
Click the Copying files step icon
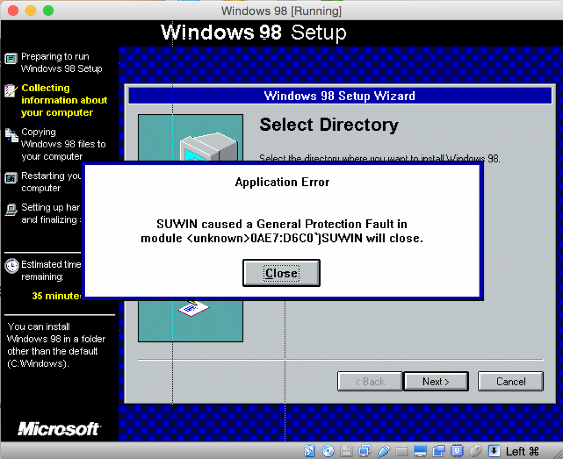[x=11, y=135]
